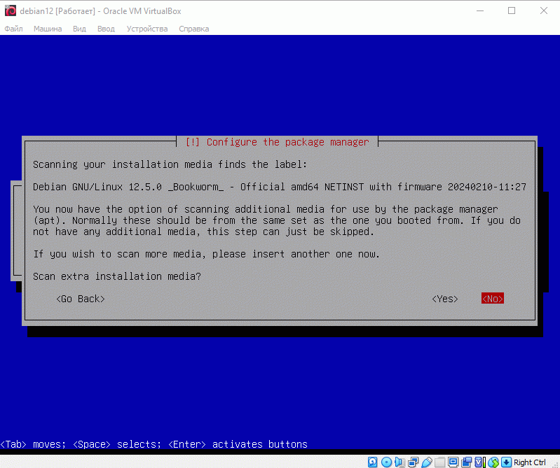560x468 pixels.
Task: Click the VirtualBox window title icon
Action: [11, 10]
